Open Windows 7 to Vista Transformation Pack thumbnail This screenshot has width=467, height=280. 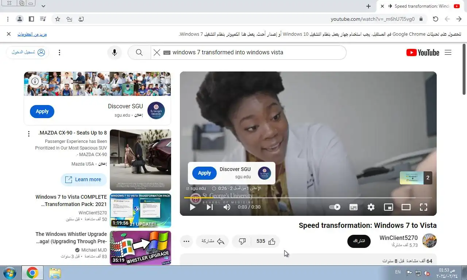pos(140,211)
